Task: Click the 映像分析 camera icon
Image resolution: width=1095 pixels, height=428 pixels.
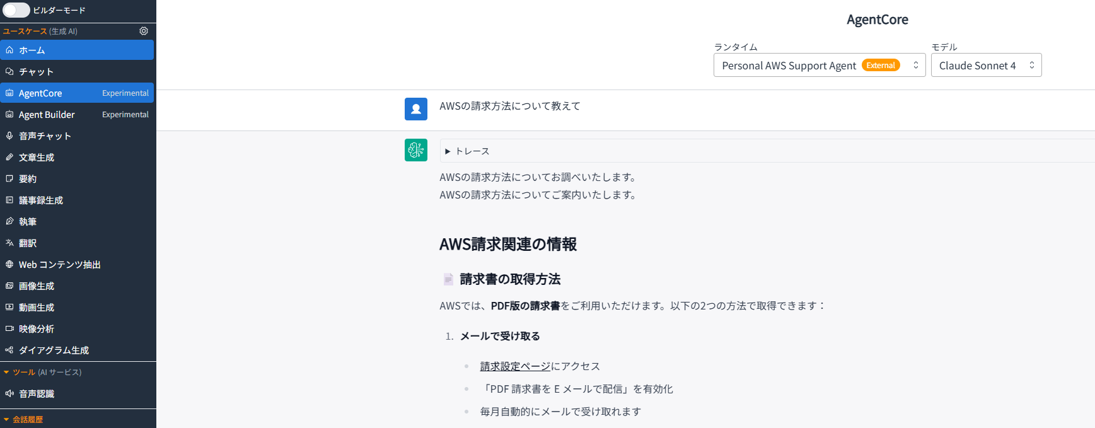Action: tap(9, 328)
